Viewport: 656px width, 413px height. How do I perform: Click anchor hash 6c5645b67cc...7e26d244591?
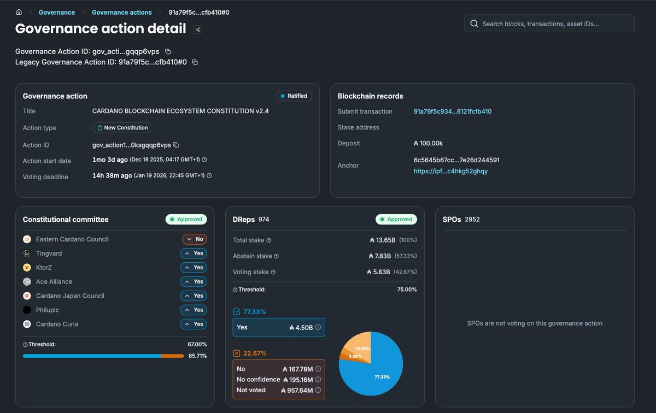coord(456,160)
